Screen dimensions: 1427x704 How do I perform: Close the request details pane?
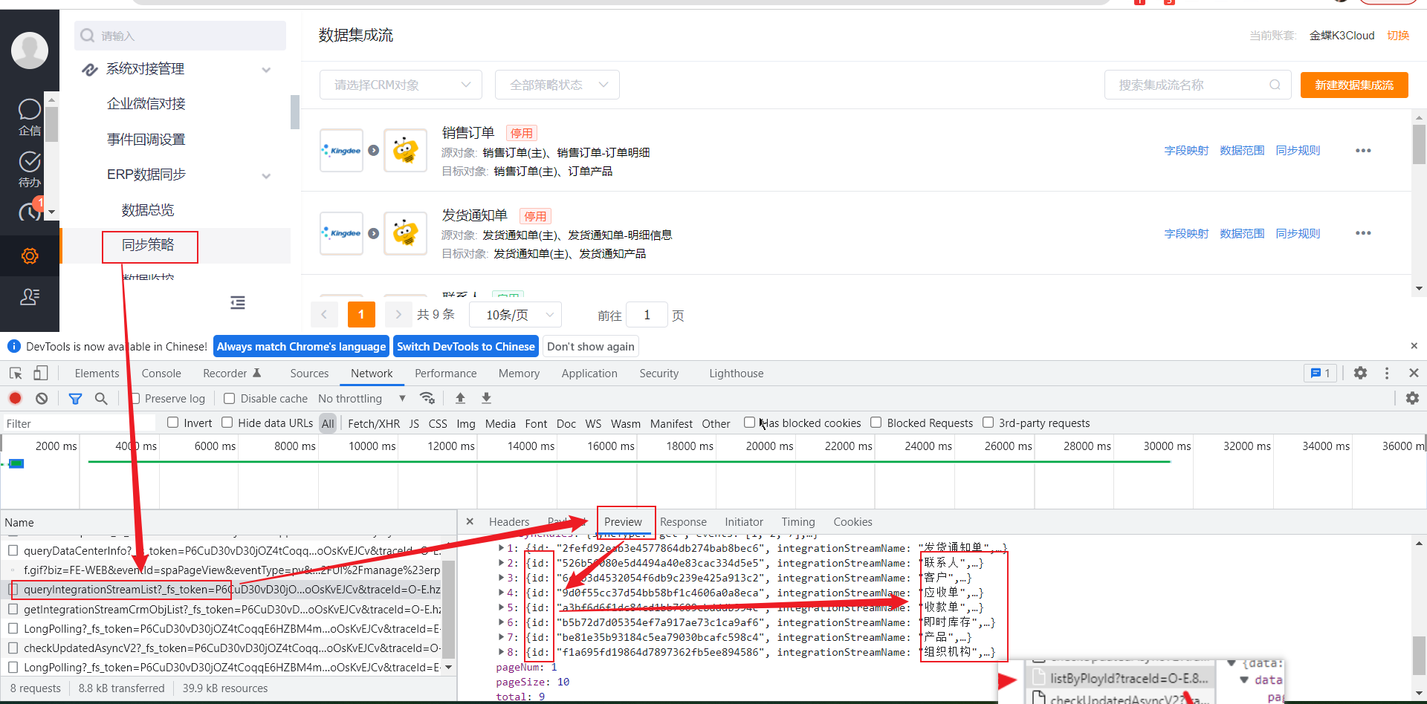[470, 521]
